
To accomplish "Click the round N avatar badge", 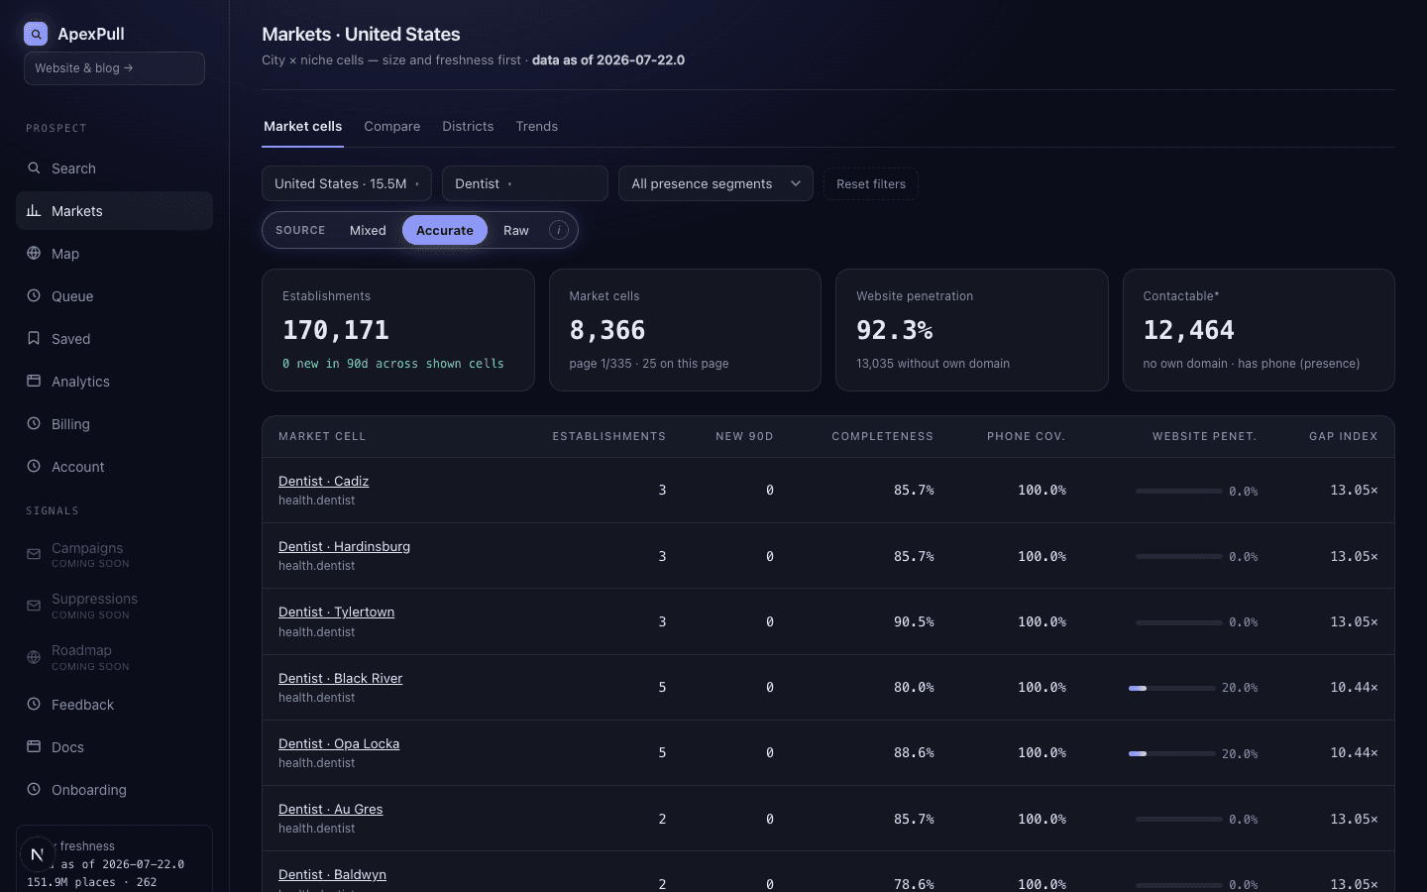I will tap(38, 854).
